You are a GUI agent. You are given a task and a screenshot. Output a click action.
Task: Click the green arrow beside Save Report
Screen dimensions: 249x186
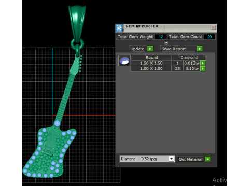pos(200,49)
